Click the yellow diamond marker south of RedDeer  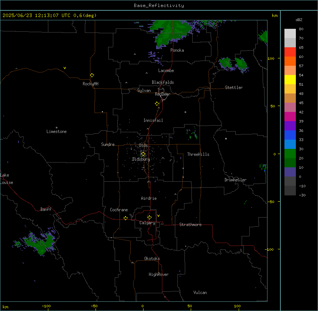(x=157, y=104)
